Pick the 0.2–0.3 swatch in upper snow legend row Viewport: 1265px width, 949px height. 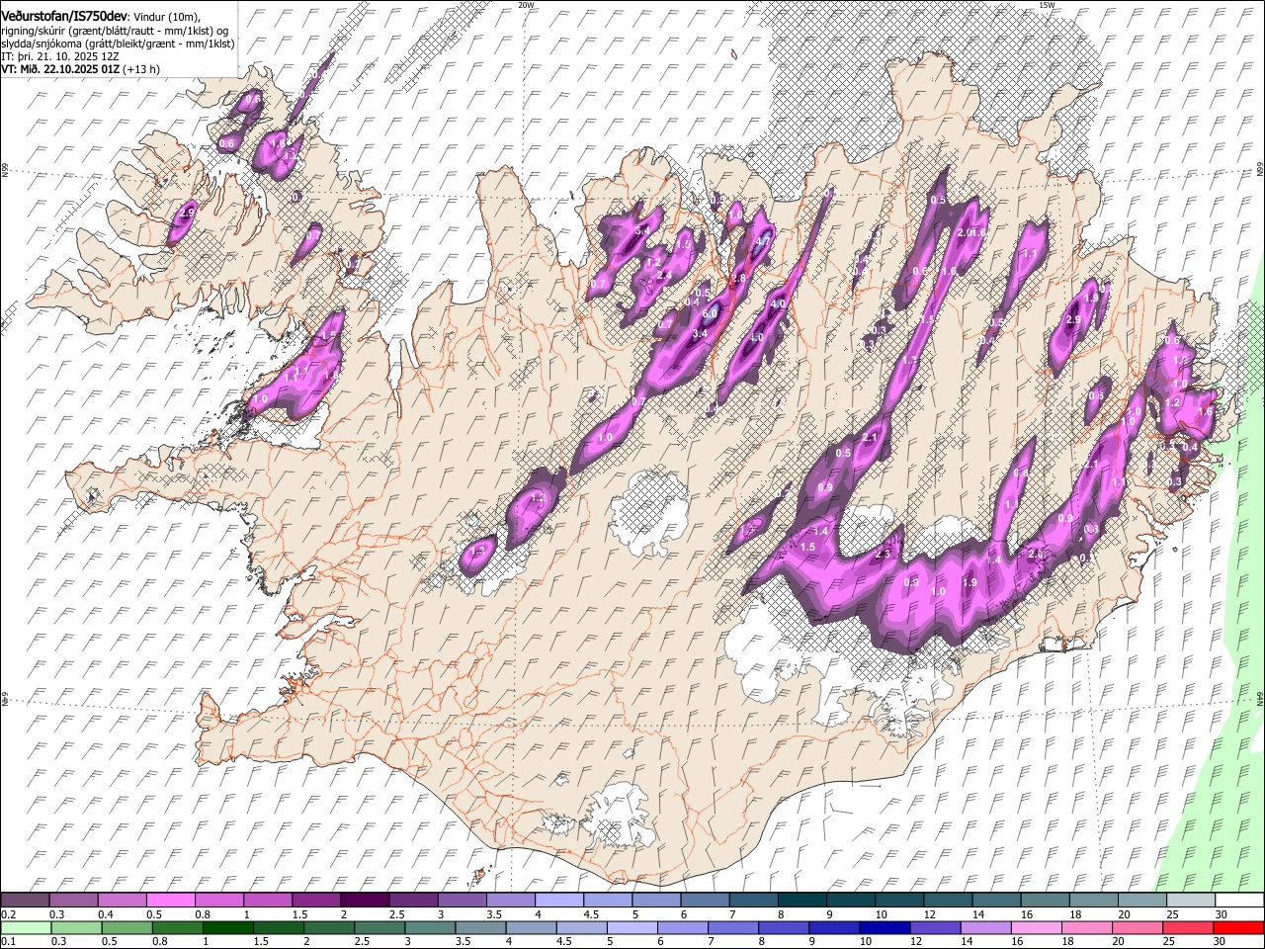tap(25, 901)
